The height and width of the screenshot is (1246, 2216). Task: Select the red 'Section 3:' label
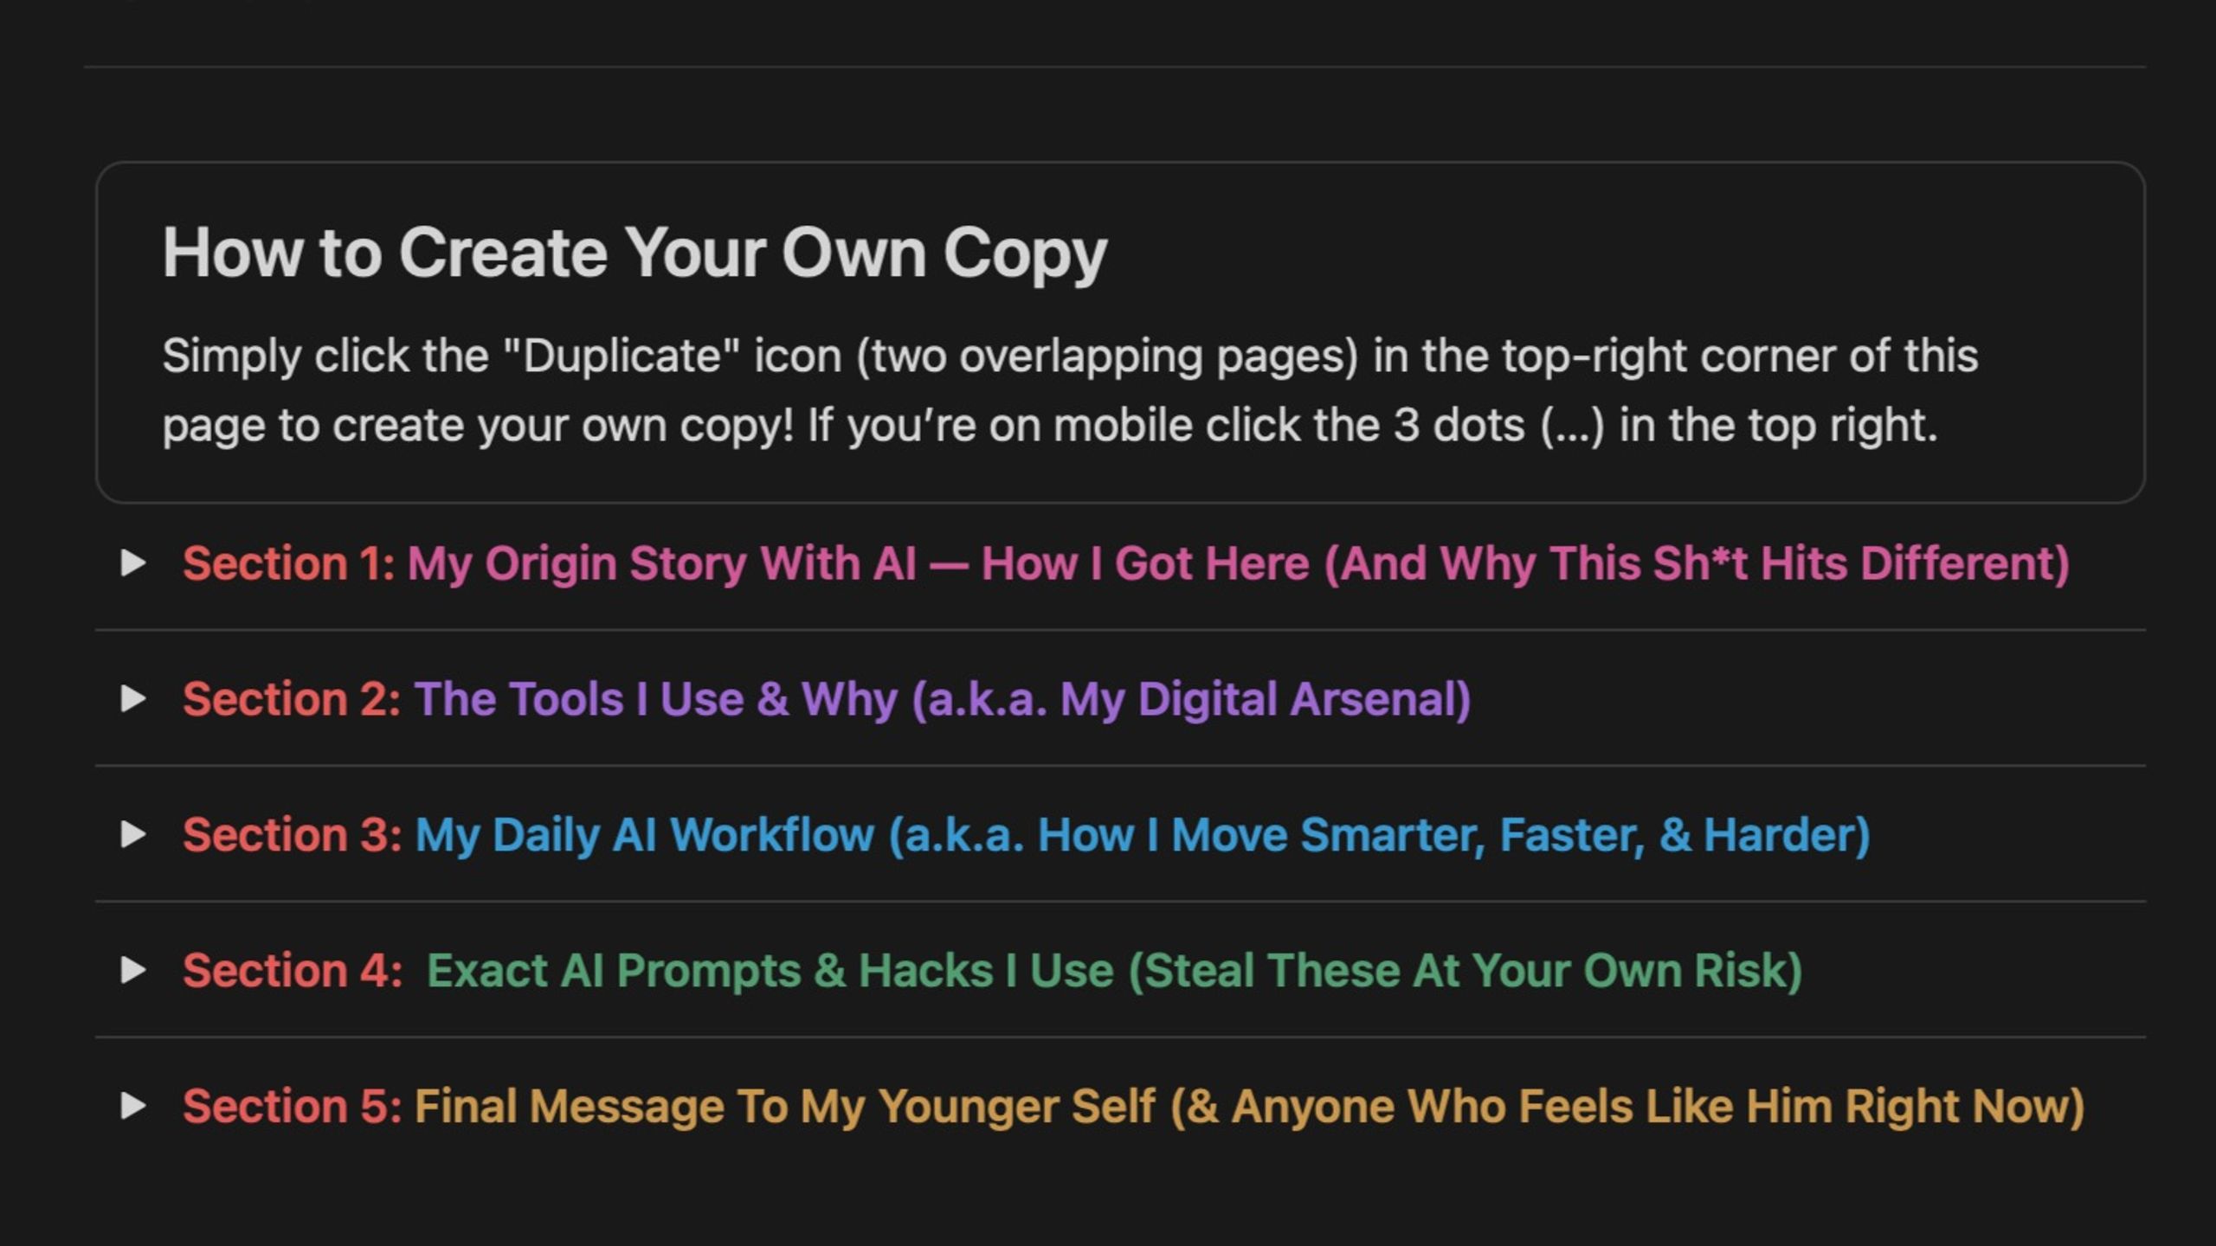(x=293, y=835)
